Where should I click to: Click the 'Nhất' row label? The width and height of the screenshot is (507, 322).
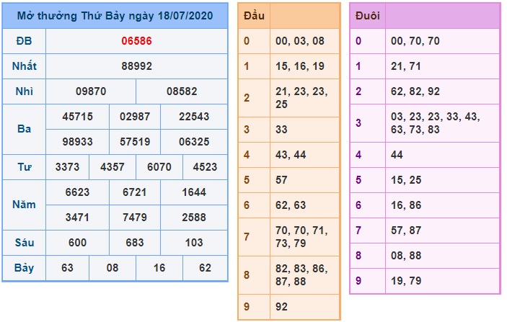[x=24, y=66]
